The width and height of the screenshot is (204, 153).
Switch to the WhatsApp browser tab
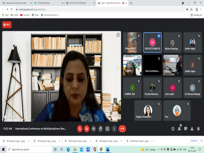(49, 3)
